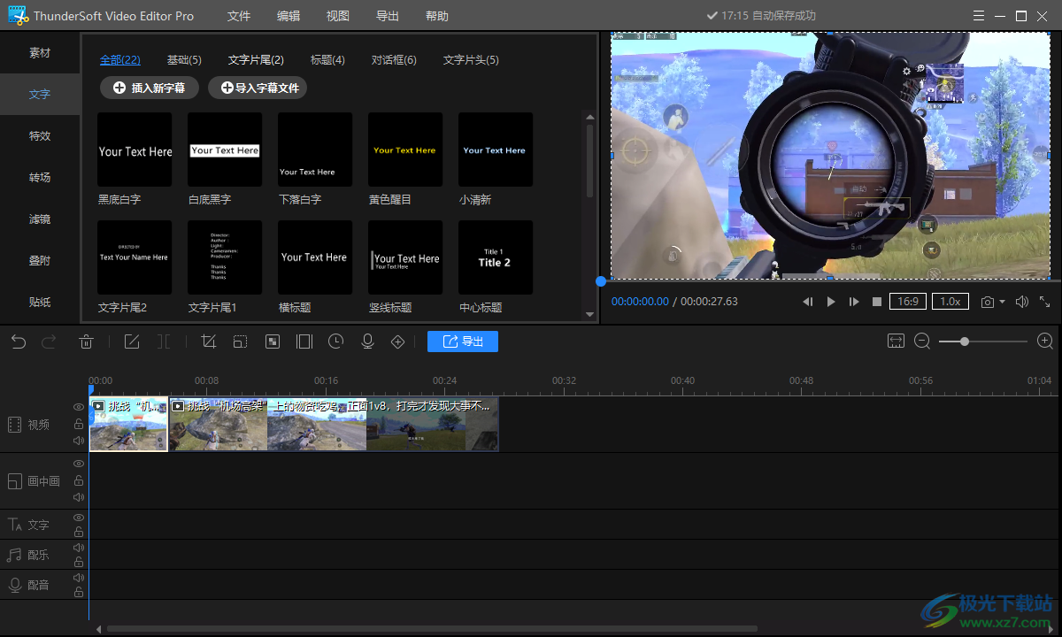Open the 文件 menu

coord(239,16)
